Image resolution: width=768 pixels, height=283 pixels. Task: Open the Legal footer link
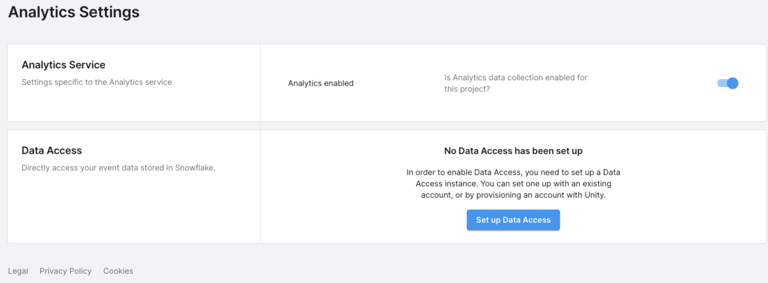pos(18,271)
